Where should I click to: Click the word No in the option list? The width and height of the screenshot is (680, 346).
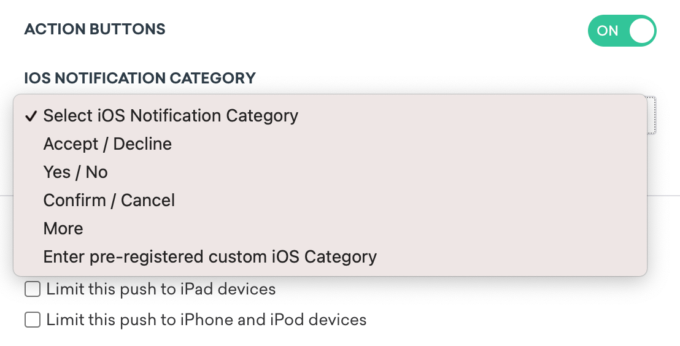point(96,172)
